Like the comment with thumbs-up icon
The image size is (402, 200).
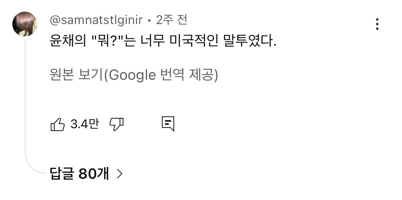coord(57,124)
